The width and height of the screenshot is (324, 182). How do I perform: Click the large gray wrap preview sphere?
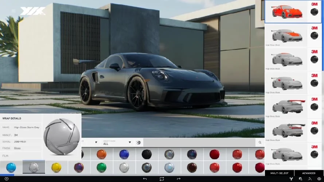click(62, 136)
